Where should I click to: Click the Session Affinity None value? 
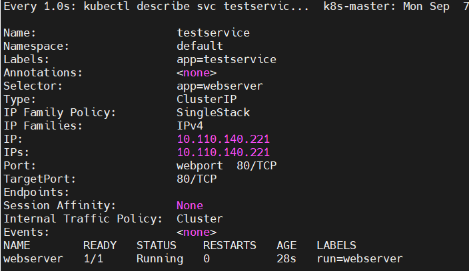pyautogui.click(x=190, y=205)
